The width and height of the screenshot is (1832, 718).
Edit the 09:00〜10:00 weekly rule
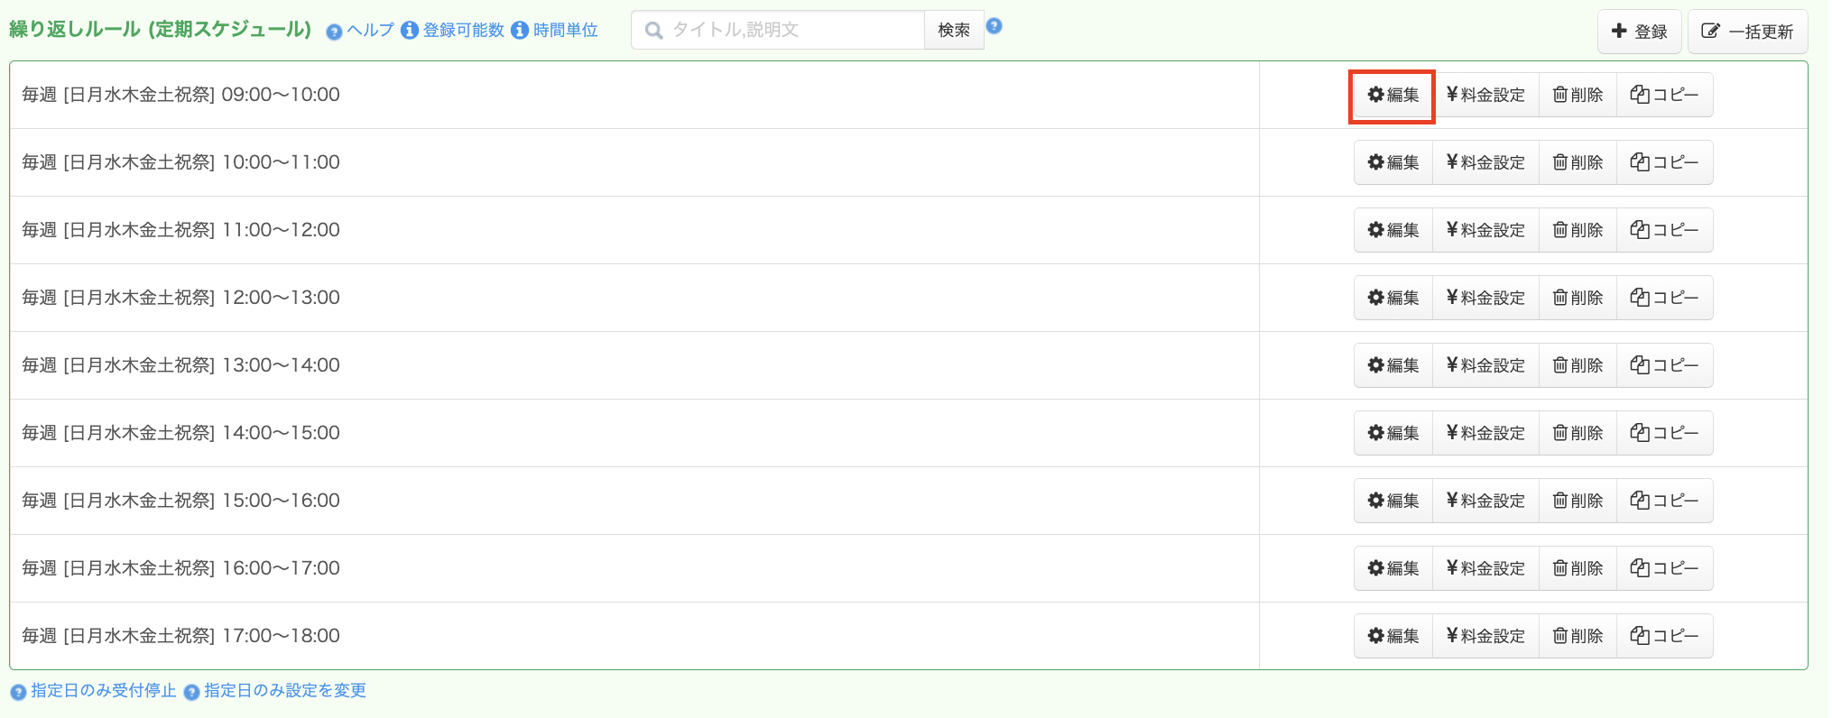pyautogui.click(x=1393, y=96)
